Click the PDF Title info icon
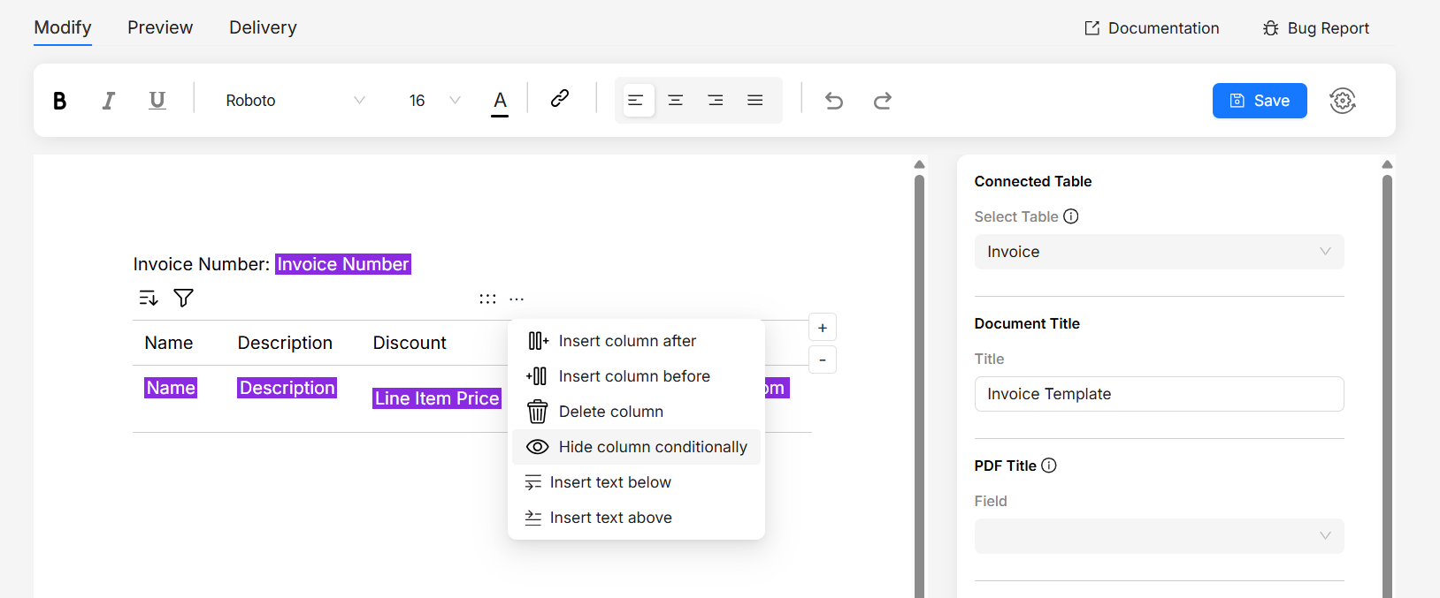 click(1049, 466)
